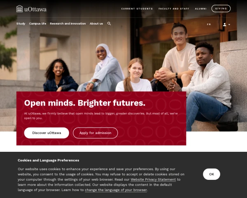
Task: Accept cookies with OK button
Action: pyautogui.click(x=212, y=174)
